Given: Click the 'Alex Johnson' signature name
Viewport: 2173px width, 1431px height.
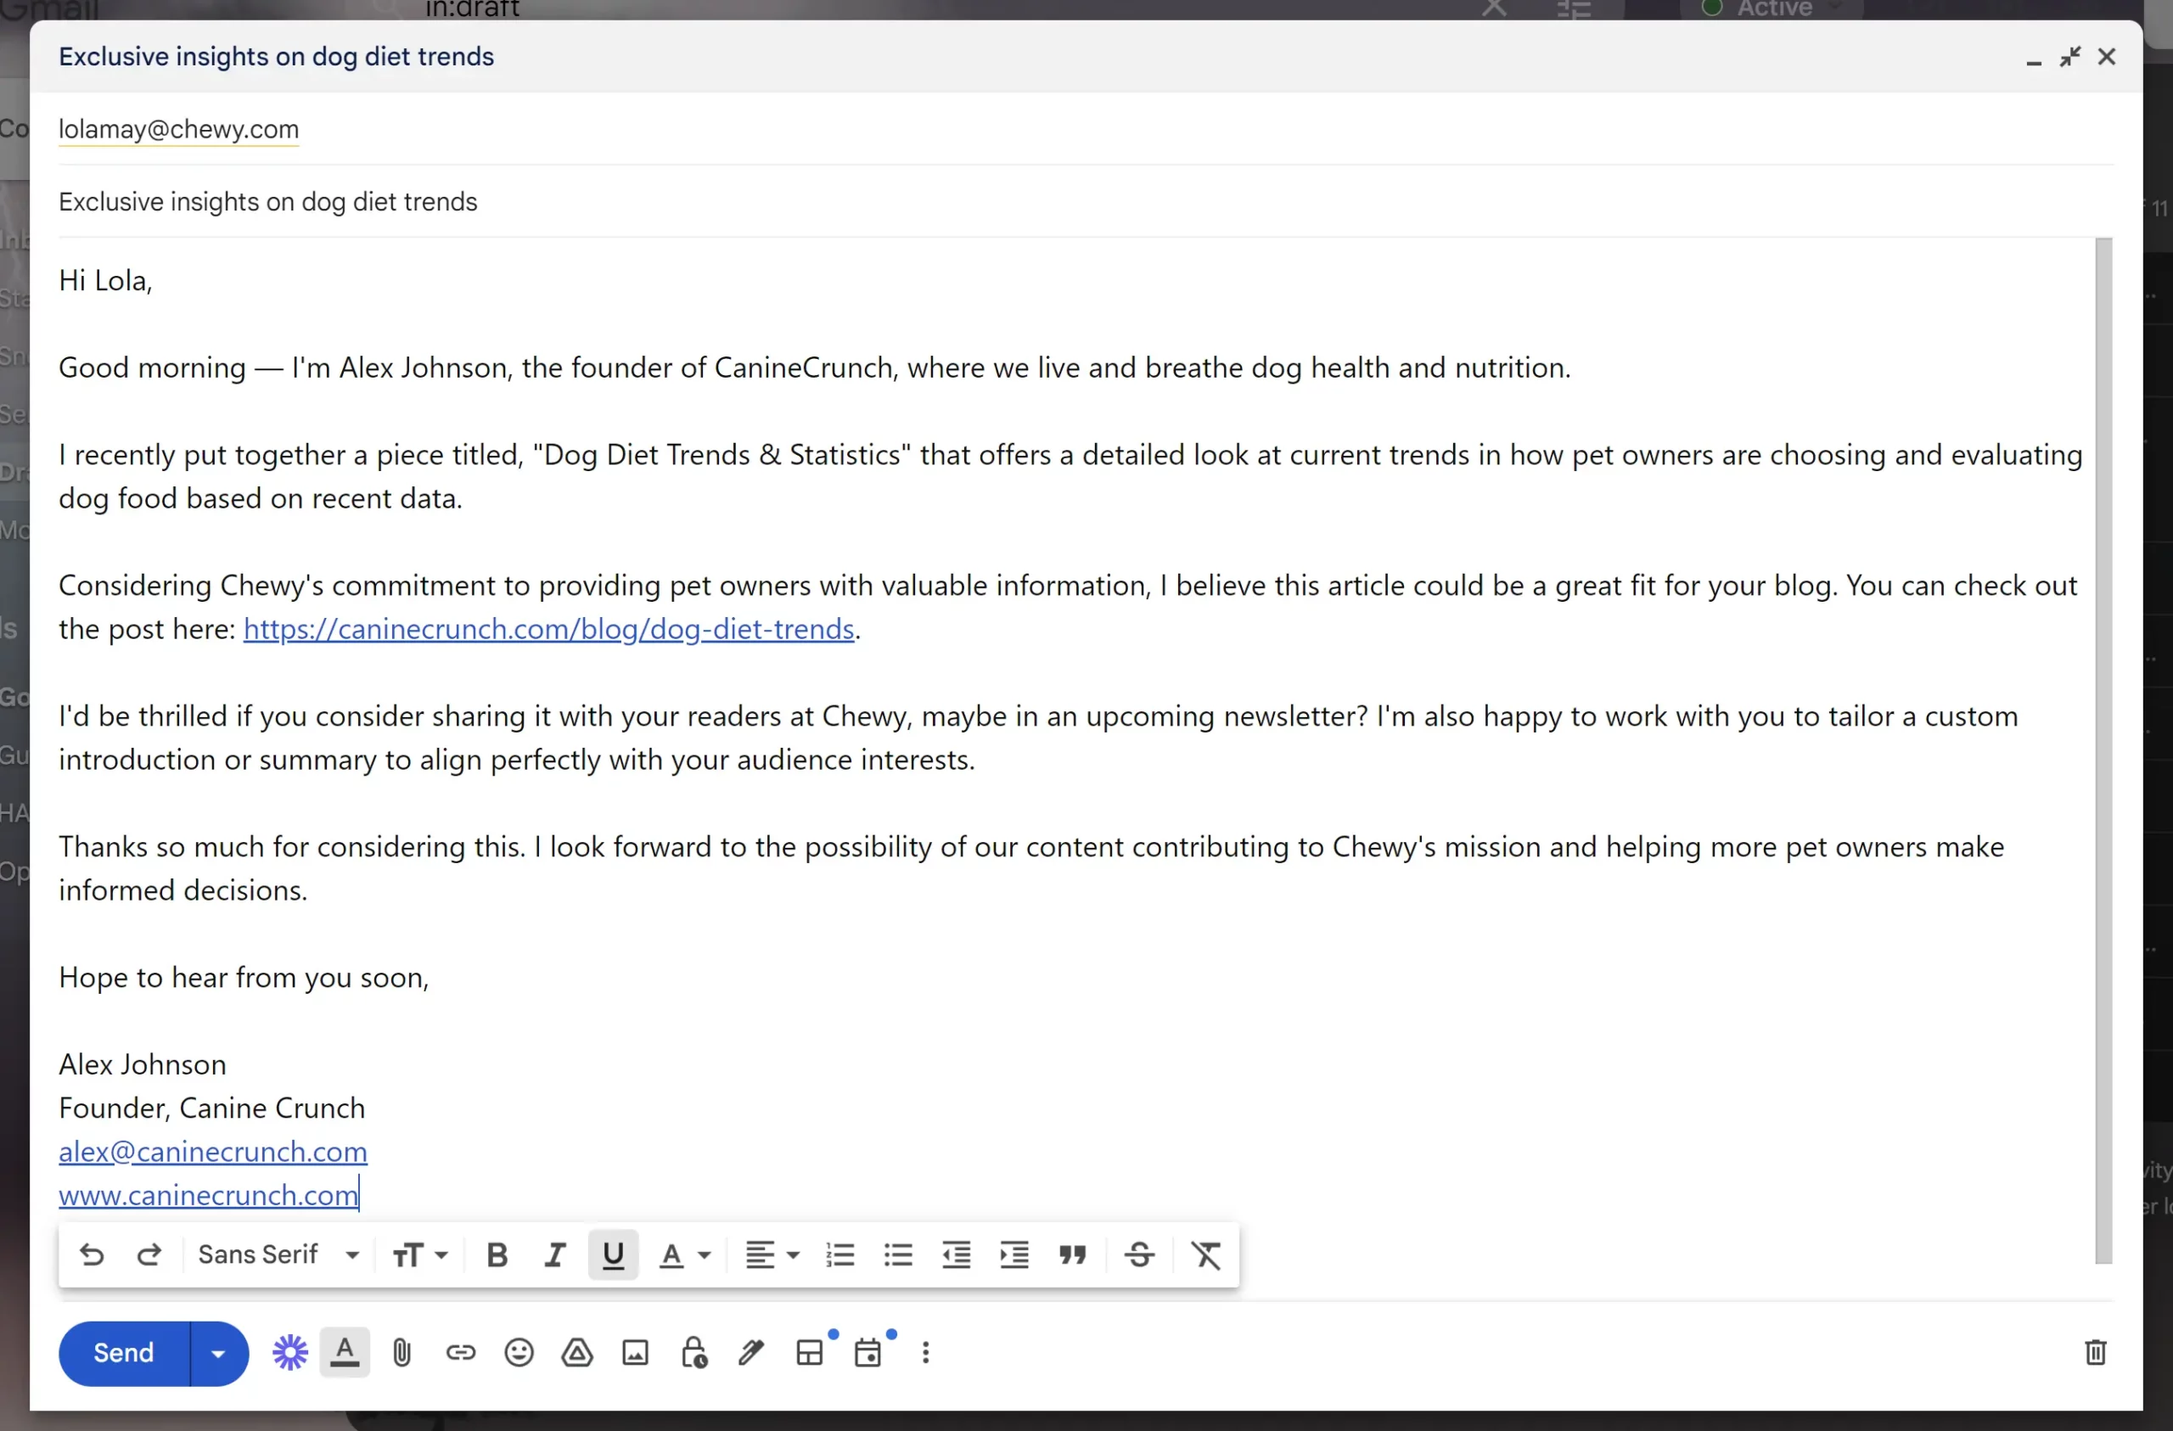Looking at the screenshot, I should [x=143, y=1063].
